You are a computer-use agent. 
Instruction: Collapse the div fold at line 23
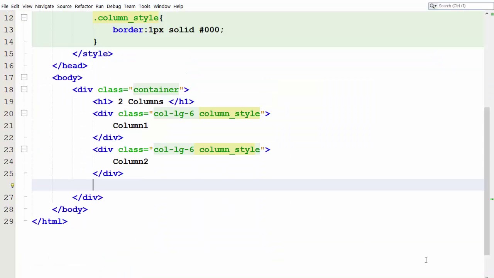click(24, 149)
